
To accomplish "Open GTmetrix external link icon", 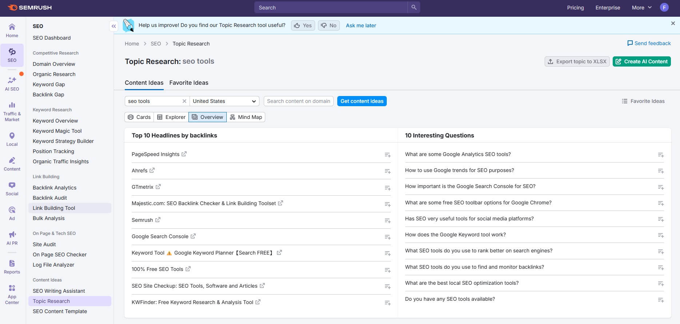I will [158, 187].
